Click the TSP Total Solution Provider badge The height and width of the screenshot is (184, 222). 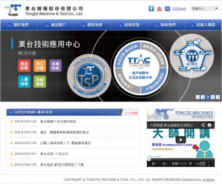point(89,76)
